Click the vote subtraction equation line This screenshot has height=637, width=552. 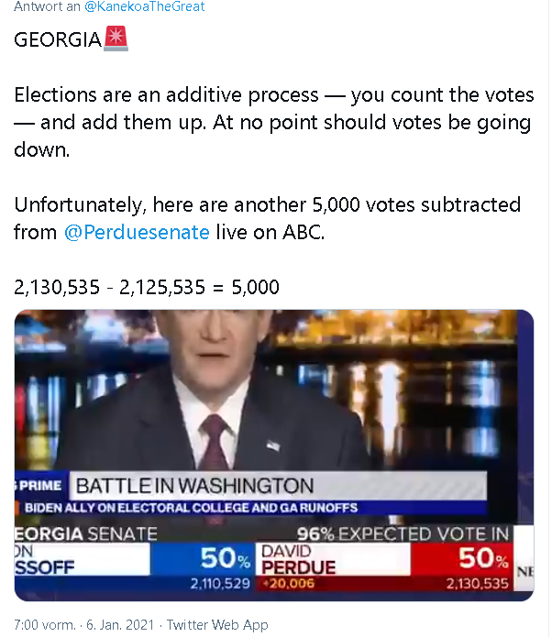point(147,288)
